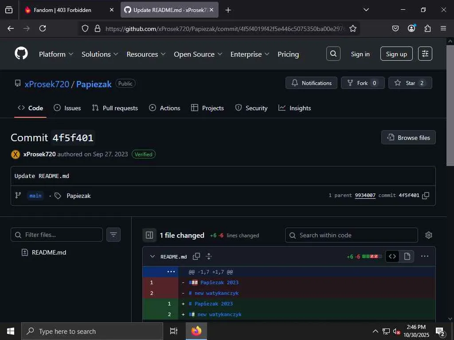Show tracking protection shield info
The image size is (454, 340).
(x=85, y=28)
